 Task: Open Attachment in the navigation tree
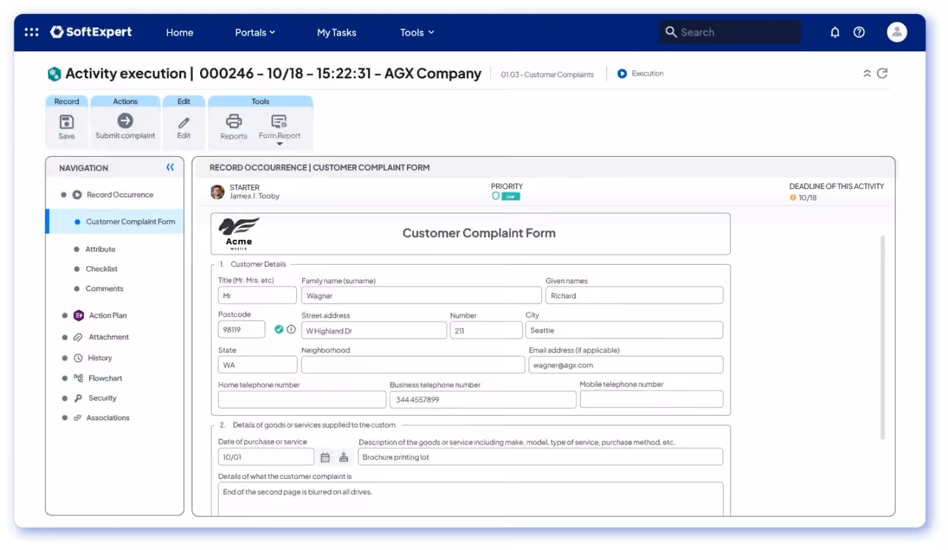pos(109,337)
